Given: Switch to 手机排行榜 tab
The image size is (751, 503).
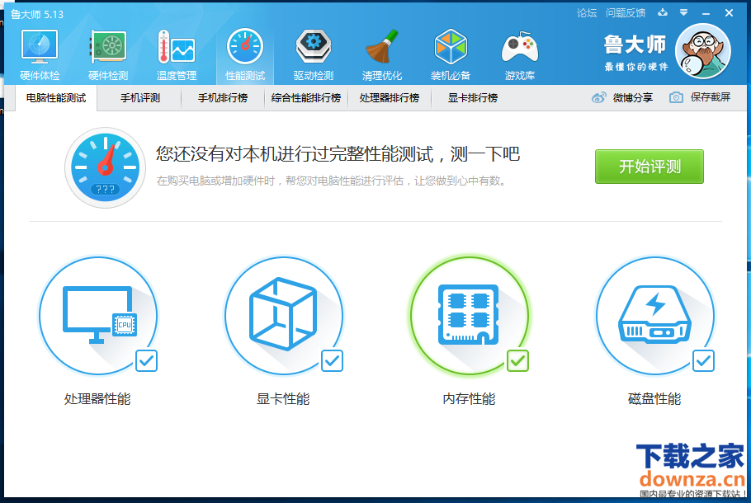Looking at the screenshot, I should [223, 98].
